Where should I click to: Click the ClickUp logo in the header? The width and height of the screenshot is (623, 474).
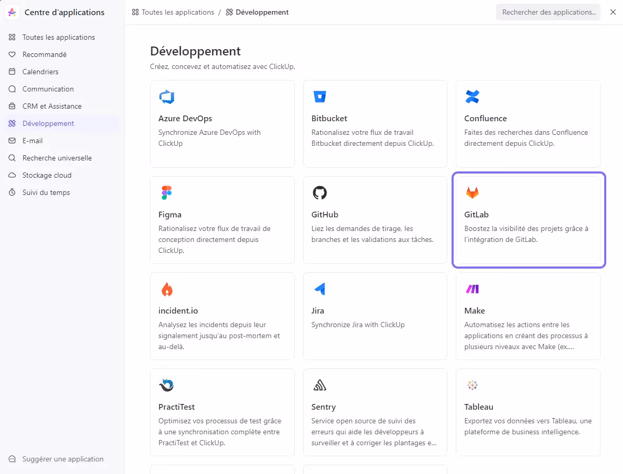[x=11, y=11]
